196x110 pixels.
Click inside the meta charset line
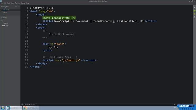click(x=59, y=18)
